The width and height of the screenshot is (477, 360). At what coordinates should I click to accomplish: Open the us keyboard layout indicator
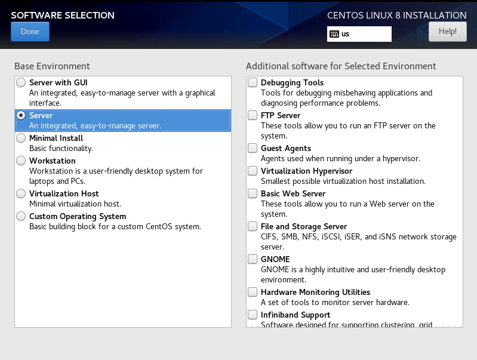359,34
